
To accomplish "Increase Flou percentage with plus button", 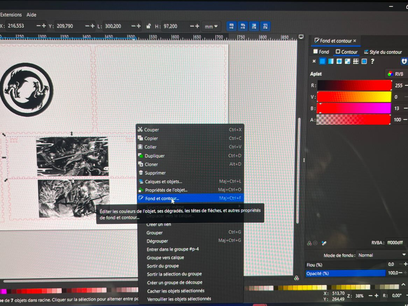I will (x=405, y=264).
